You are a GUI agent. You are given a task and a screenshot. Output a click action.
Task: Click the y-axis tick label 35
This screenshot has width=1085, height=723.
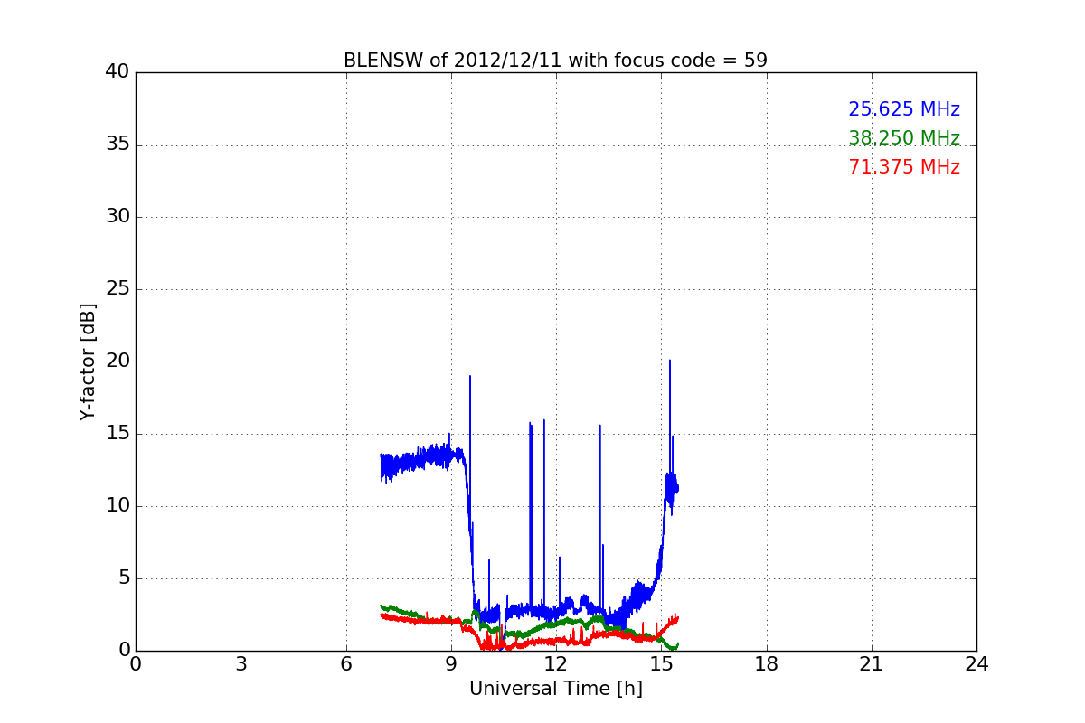click(118, 145)
